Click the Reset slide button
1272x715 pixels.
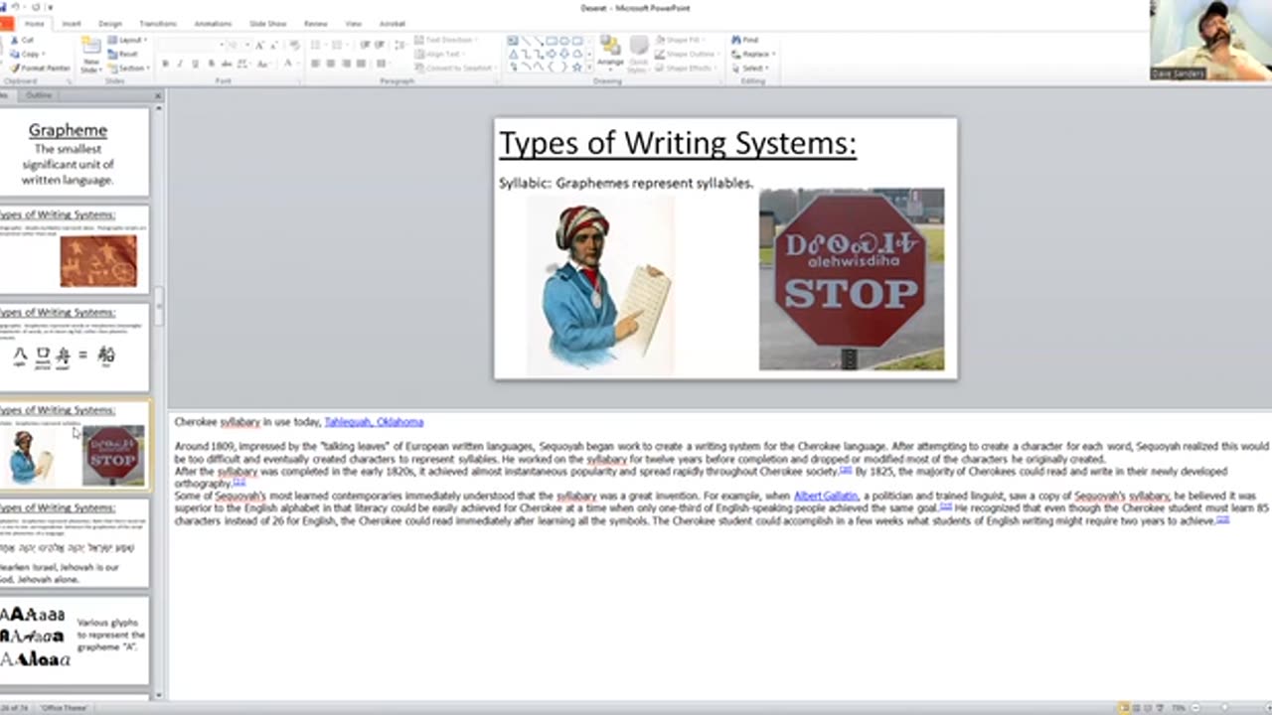pos(124,54)
